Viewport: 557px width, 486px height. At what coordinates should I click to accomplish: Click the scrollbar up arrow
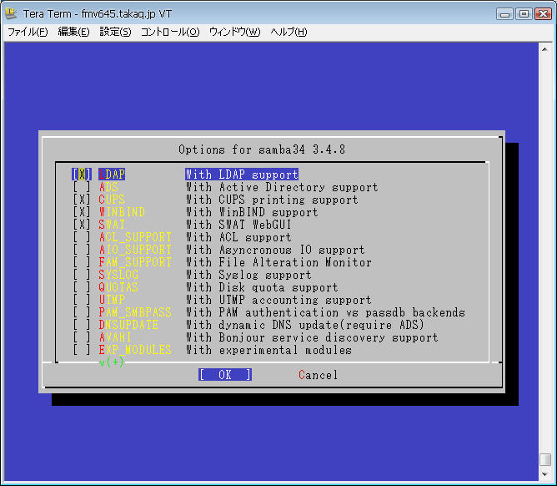pyautogui.click(x=545, y=49)
